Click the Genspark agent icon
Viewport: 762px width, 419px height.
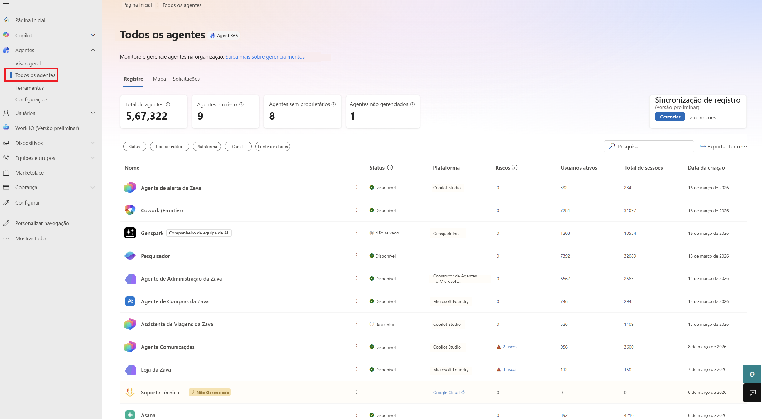[130, 233]
